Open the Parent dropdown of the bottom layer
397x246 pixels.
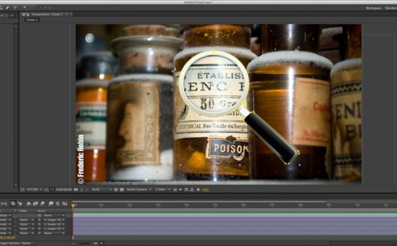point(54,233)
